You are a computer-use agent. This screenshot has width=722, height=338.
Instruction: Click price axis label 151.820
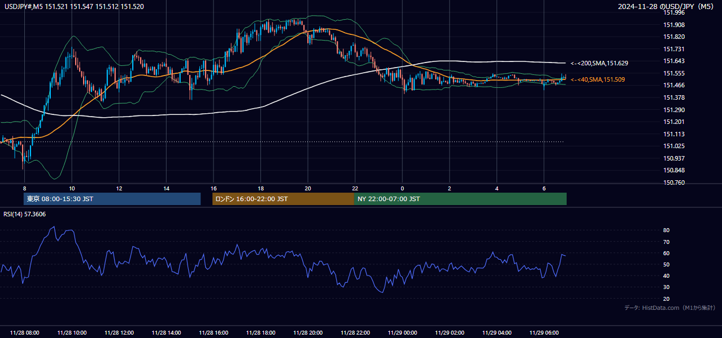(674, 37)
